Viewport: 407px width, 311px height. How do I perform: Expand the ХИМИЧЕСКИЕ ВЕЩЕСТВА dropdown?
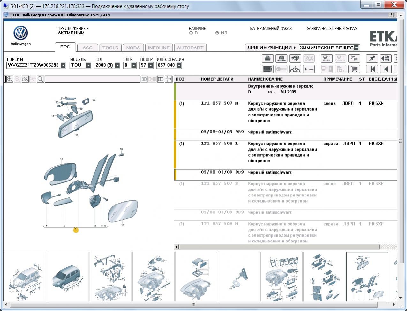click(x=357, y=48)
